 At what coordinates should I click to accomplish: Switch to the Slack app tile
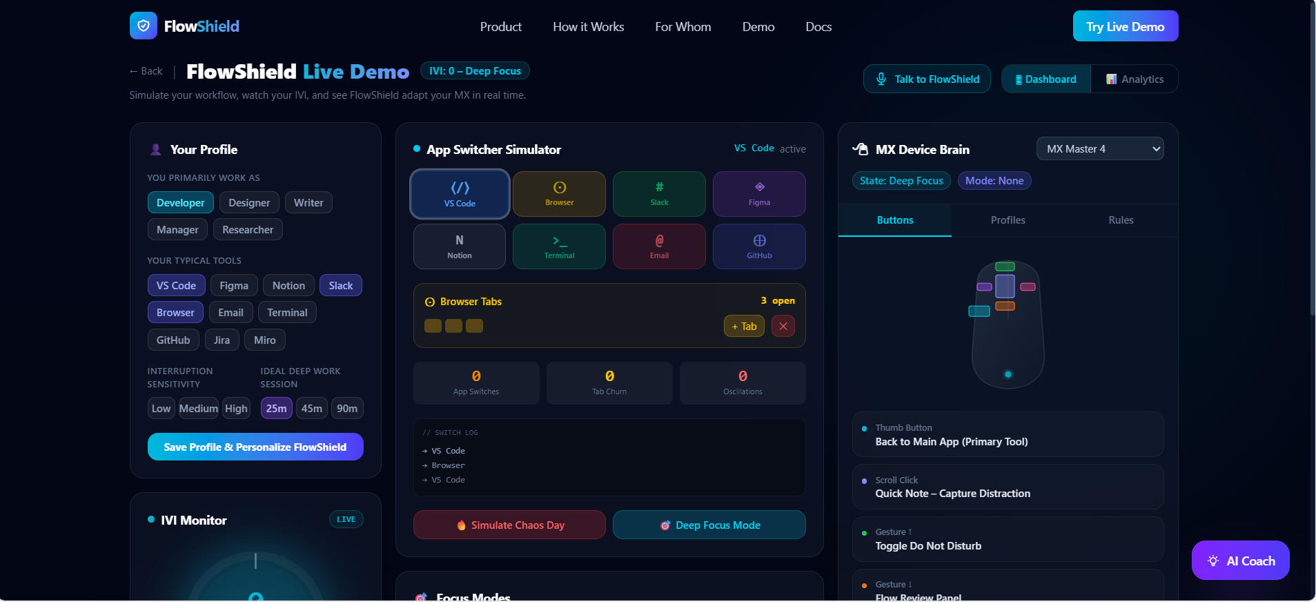659,194
